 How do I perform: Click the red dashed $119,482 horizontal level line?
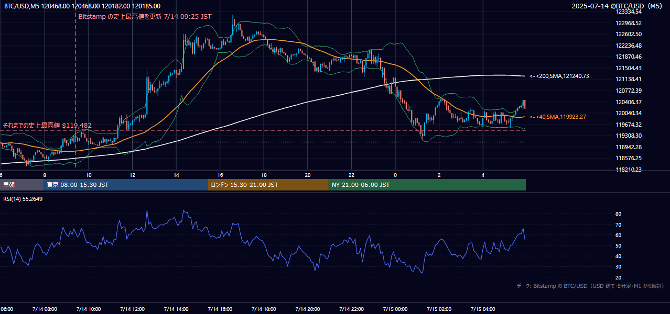(x=262, y=130)
